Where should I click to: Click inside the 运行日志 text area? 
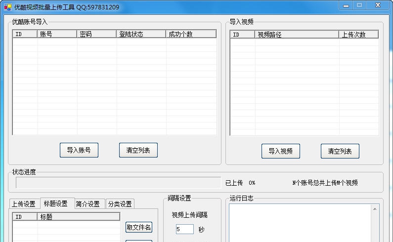(300, 223)
